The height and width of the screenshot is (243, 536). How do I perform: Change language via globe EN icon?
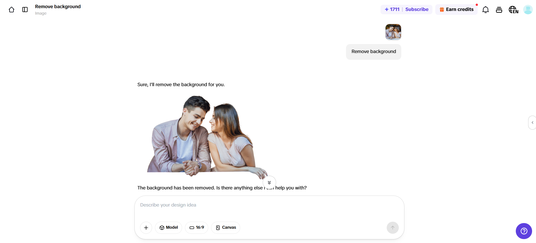[514, 10]
